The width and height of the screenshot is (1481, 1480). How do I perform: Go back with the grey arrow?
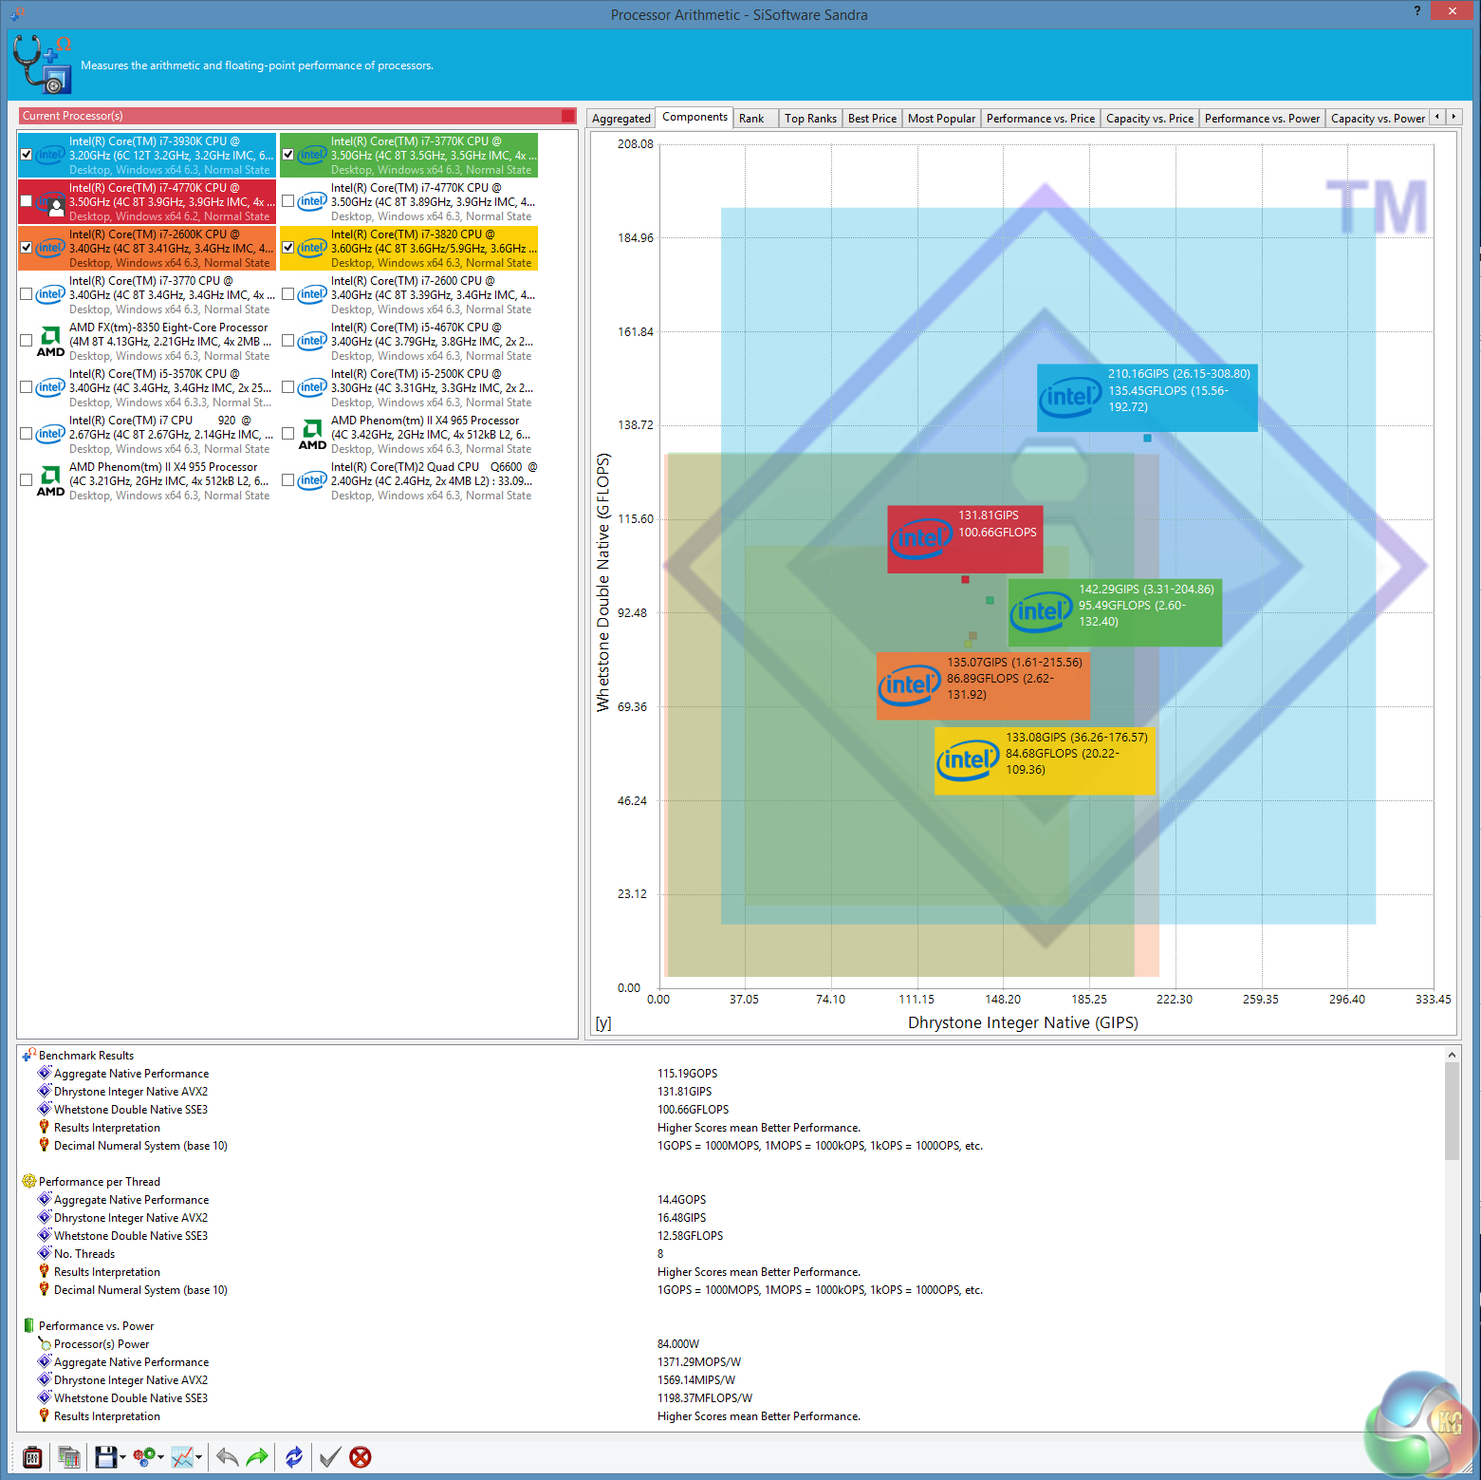click(x=227, y=1456)
